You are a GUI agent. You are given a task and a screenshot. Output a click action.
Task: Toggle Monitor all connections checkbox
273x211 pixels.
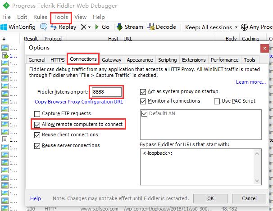point(143,101)
